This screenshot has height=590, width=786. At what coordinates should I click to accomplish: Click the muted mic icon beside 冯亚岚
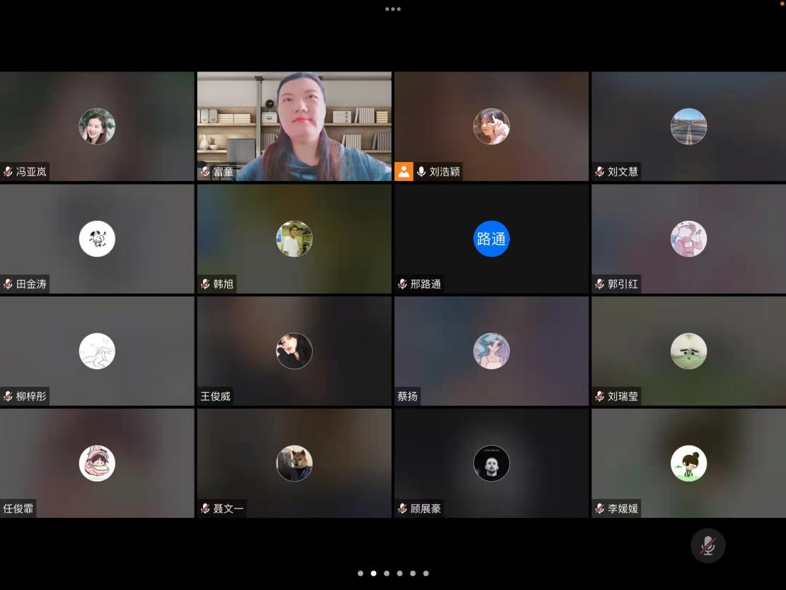pos(8,171)
